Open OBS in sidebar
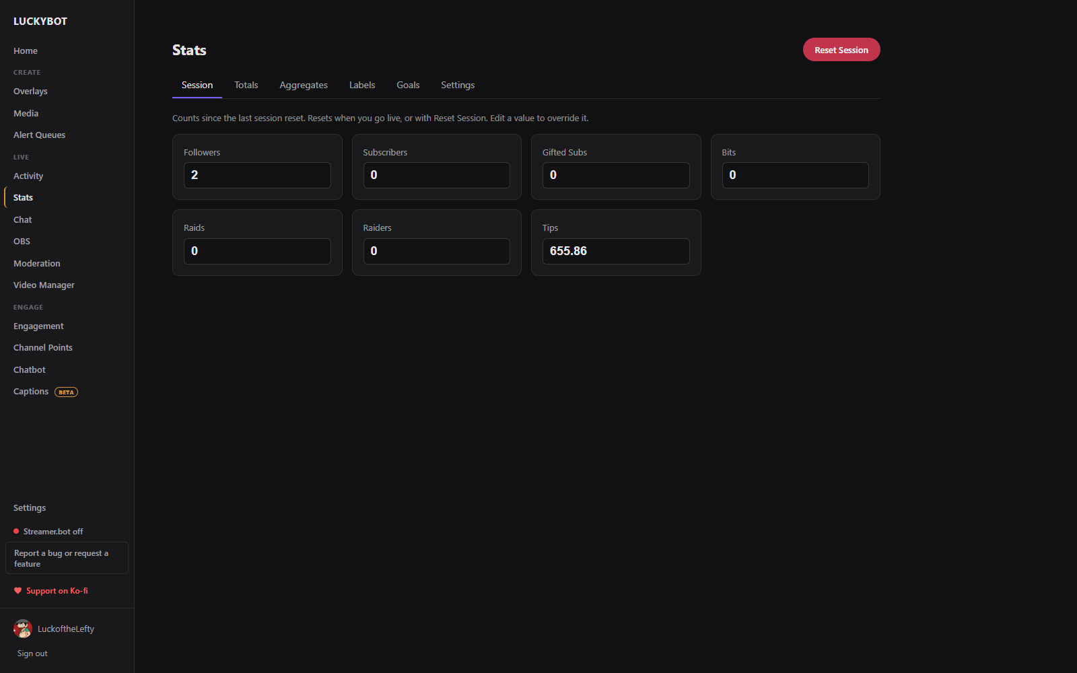This screenshot has height=673, width=1077. [x=22, y=241]
